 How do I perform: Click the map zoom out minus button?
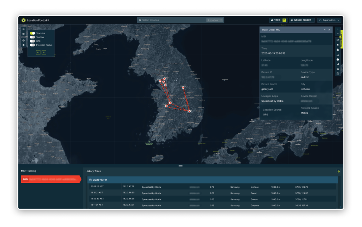pyautogui.click(x=338, y=34)
